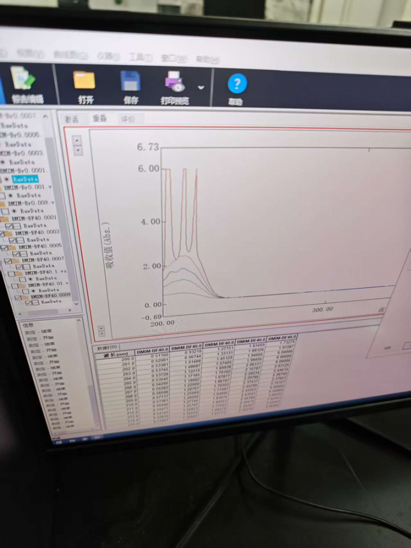
Task: Click the down stepper beside the 6.73 axis maximum
Action: [x=78, y=150]
